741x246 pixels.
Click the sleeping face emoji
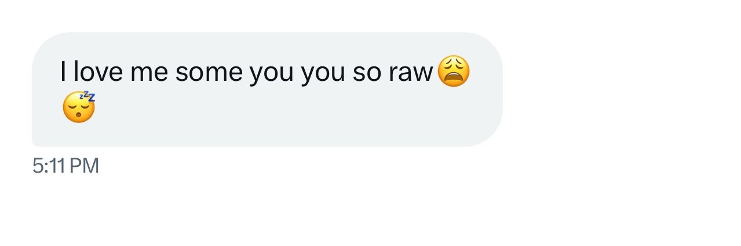click(79, 107)
